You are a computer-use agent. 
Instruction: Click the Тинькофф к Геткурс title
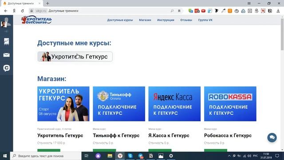[x=116, y=135]
